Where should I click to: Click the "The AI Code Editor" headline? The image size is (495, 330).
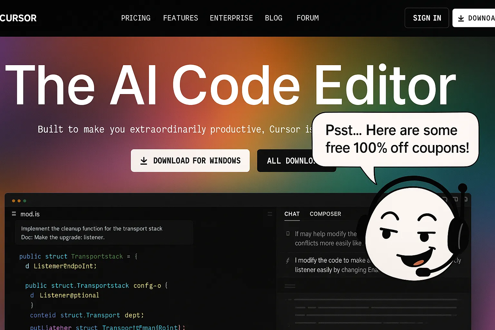(231, 85)
